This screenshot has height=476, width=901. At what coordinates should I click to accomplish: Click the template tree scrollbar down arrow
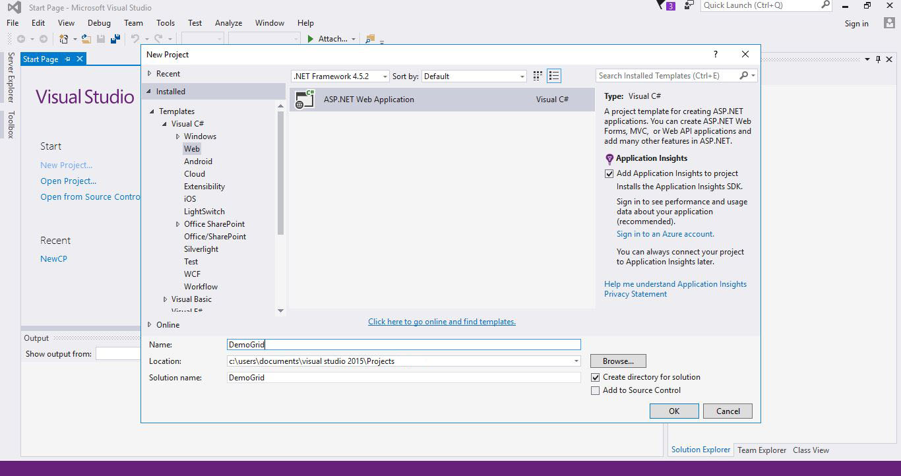point(281,311)
